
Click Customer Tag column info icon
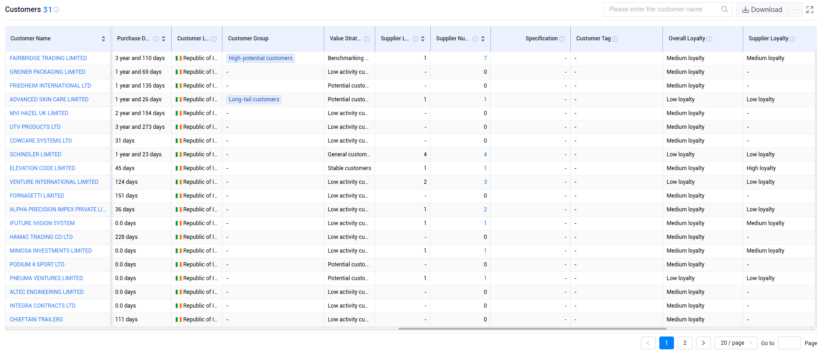click(x=615, y=39)
